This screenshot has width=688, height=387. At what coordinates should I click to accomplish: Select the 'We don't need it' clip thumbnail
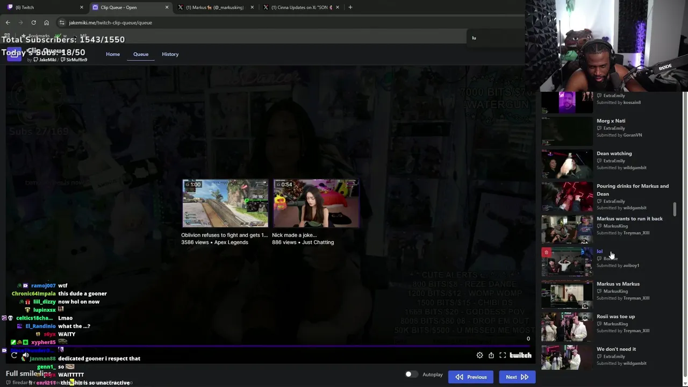[567, 358]
